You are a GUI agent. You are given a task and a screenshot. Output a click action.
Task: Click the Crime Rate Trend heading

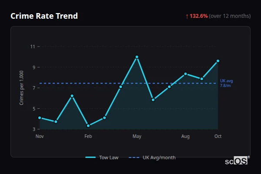pos(44,16)
